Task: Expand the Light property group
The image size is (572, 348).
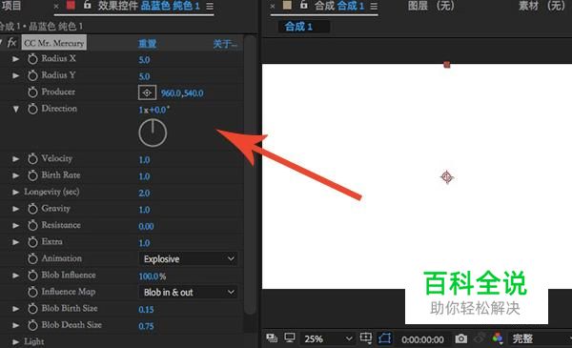Action: click(x=15, y=341)
